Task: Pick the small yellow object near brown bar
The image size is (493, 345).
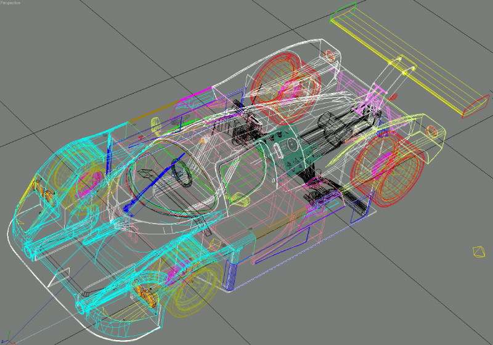Action: tap(155, 126)
